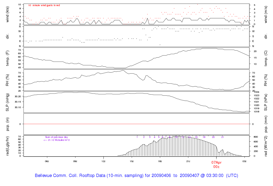Click the purple '18' hour marker
Image resolution: width=273 pixels, height=186 pixels.
pyautogui.click(x=204, y=137)
